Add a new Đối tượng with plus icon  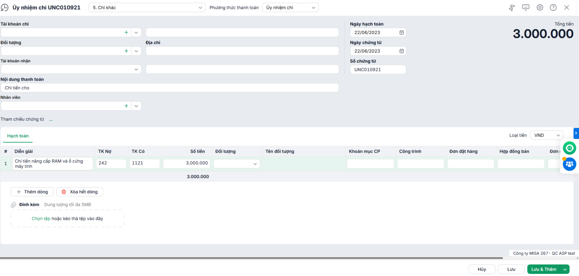126,51
